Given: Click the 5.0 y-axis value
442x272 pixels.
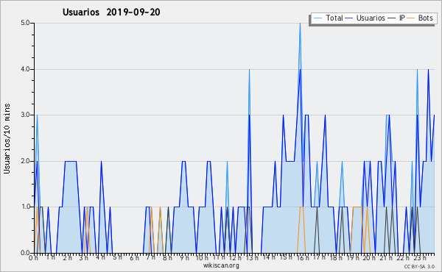Looking at the screenshot, I should [25, 23].
